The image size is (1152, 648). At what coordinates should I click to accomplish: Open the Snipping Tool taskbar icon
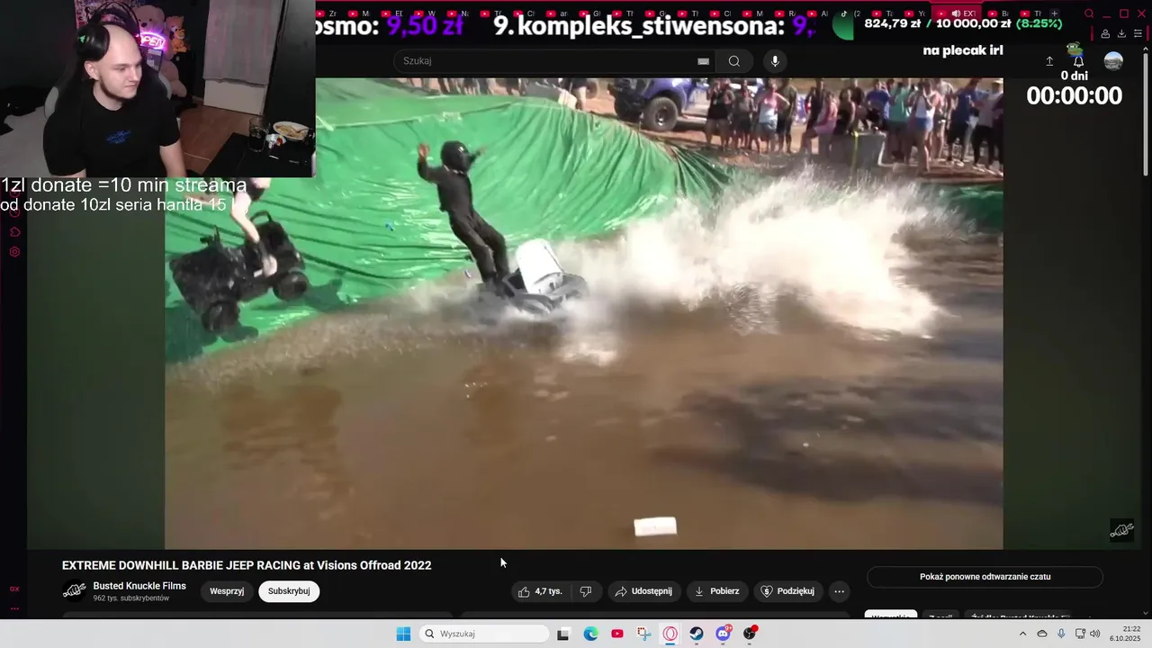(x=643, y=634)
